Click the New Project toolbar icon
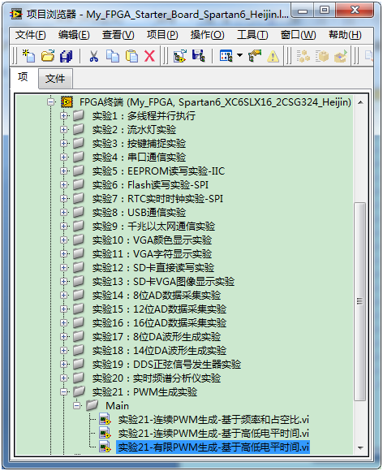 click(29, 56)
